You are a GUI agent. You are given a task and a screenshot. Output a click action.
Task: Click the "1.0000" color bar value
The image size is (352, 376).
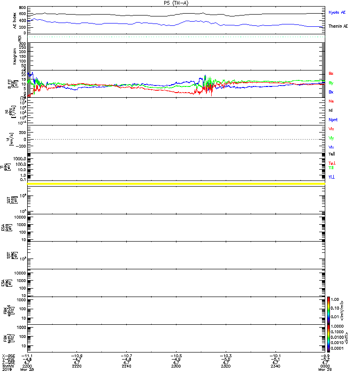(337, 326)
